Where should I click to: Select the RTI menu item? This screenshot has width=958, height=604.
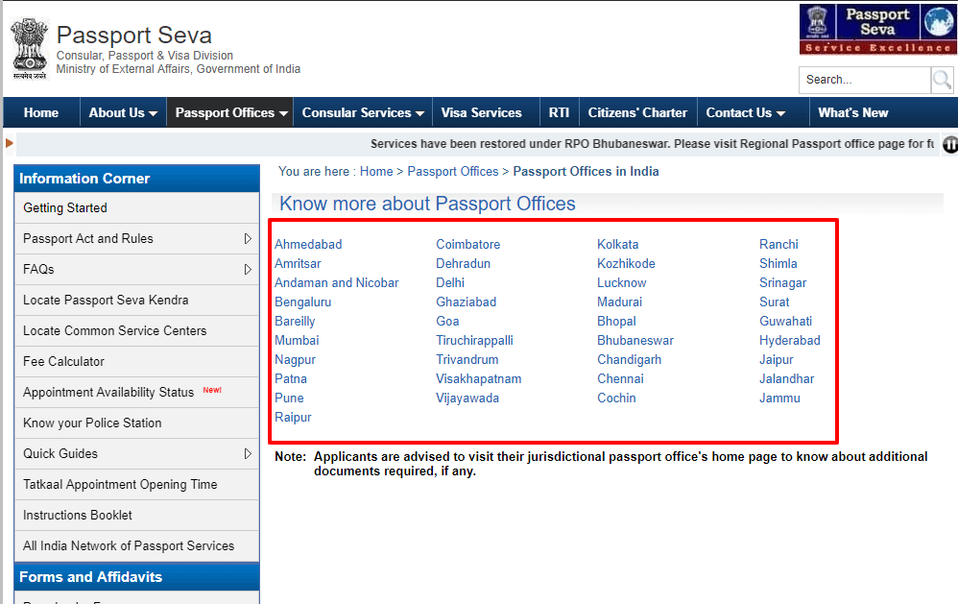point(559,112)
